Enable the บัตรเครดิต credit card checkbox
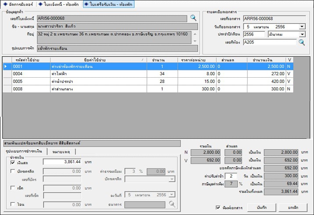 pyautogui.click(x=13, y=171)
